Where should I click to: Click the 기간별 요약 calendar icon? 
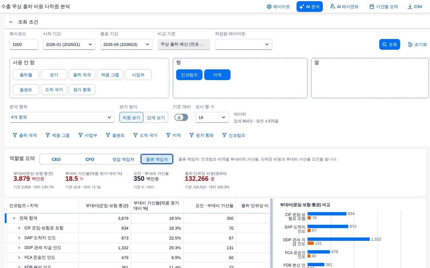point(372,7)
